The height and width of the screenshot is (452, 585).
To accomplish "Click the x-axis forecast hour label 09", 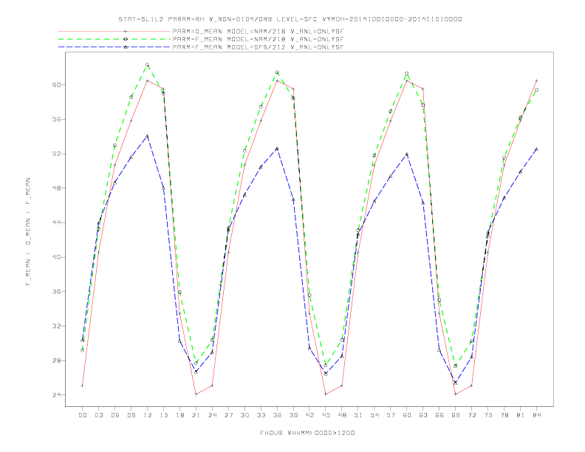I will (x=131, y=415).
